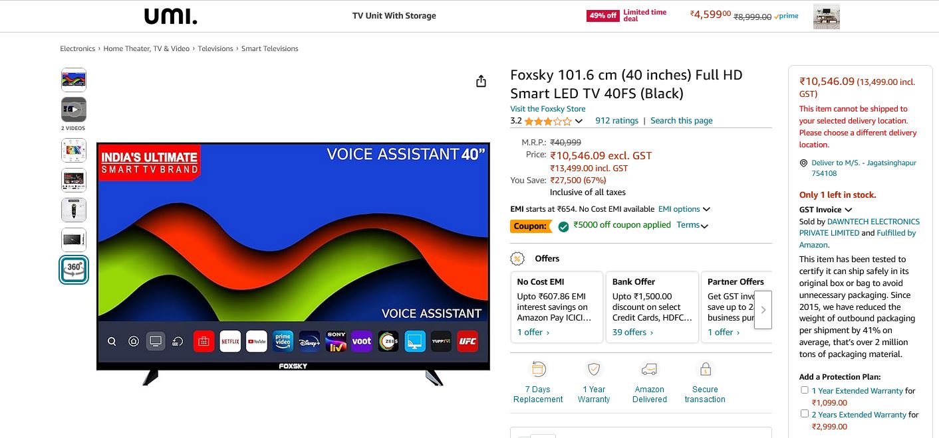Play the product video thumbnail
939x438 pixels.
tap(74, 110)
